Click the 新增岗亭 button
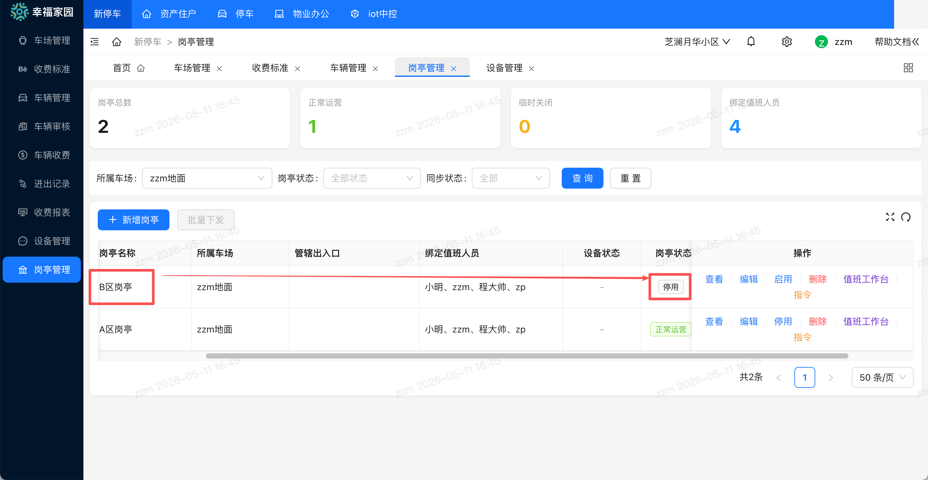Viewport: 928px width, 480px height. (x=133, y=220)
